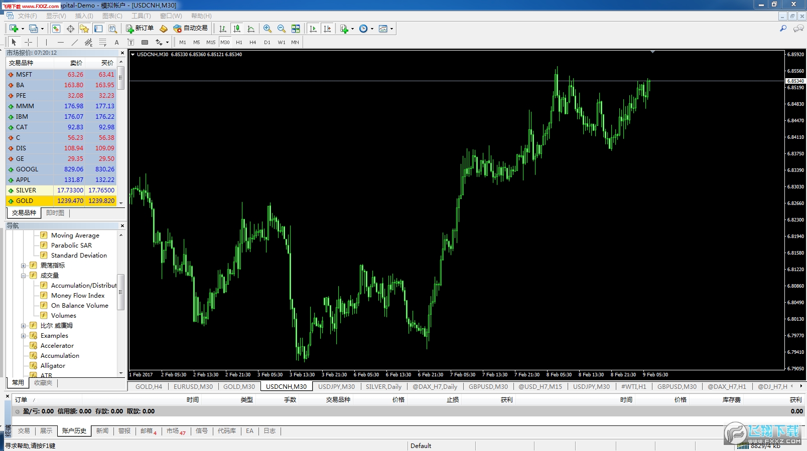Switch to the USDJPY,M30 chart tab
Viewport: 807px width, 451px height.
336,386
